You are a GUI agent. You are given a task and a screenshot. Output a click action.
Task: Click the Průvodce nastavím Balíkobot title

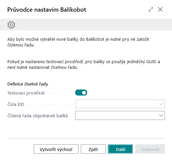[x=47, y=10]
